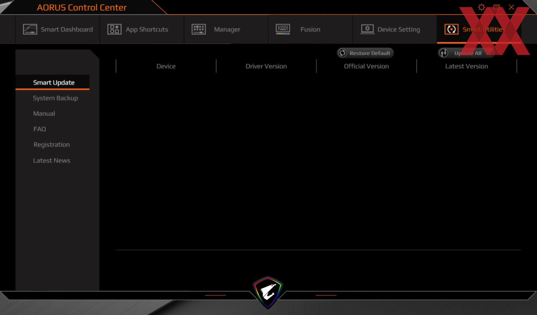The height and width of the screenshot is (315, 537).
Task: Click the Official Version column header
Action: pyautogui.click(x=366, y=66)
